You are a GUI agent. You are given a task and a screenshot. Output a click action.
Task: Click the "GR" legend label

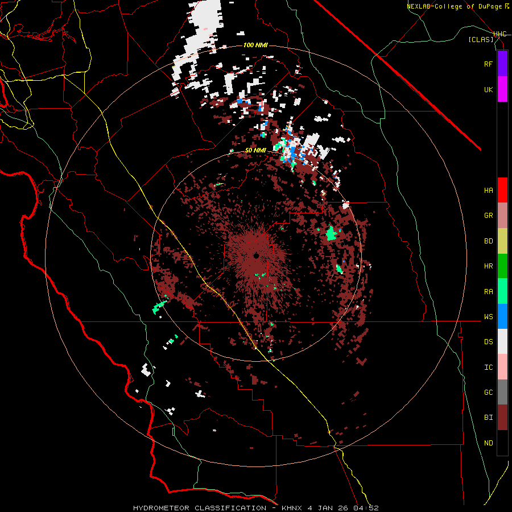488,216
